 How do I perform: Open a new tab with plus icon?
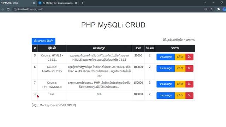point(83,3)
